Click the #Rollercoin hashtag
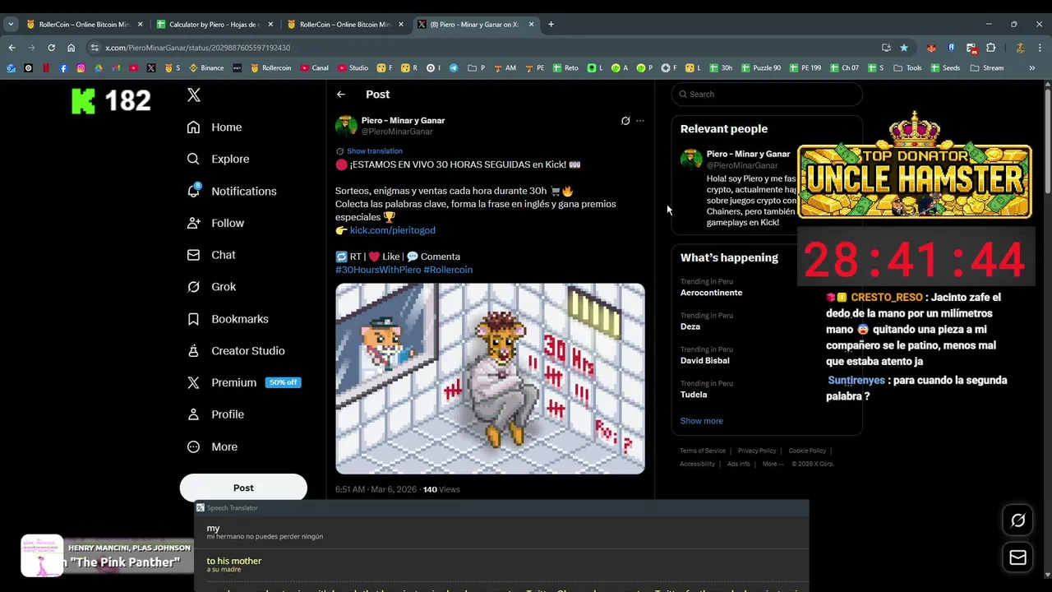1052x592 pixels. pos(448,270)
